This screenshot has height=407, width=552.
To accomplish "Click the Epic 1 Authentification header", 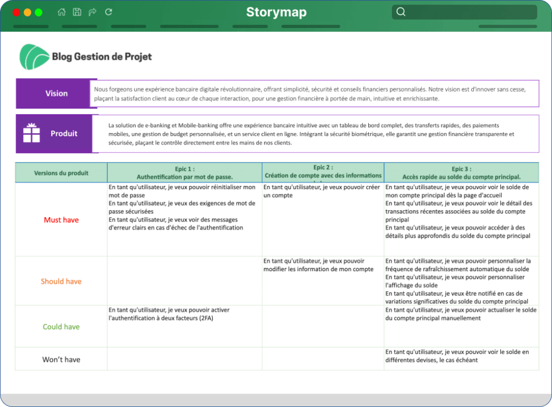I will (x=184, y=173).
